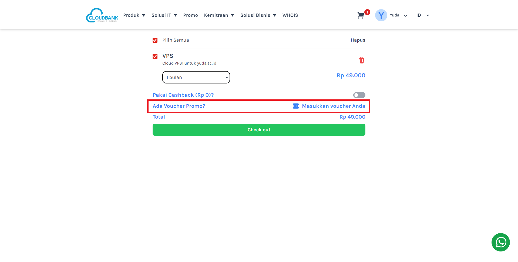The image size is (518, 262).
Task: Open the 1 bulan duration dropdown
Action: pyautogui.click(x=196, y=77)
